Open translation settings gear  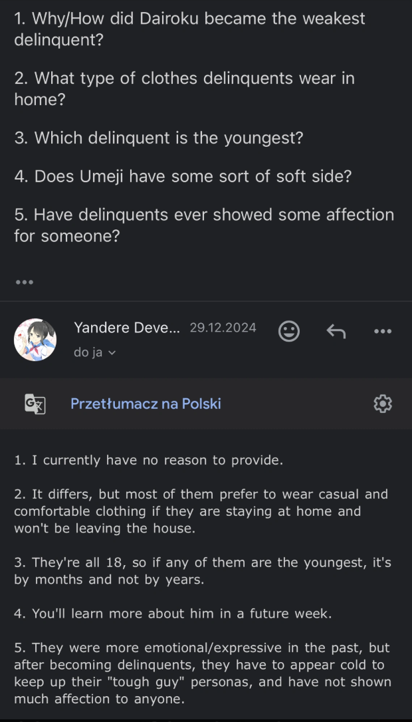(383, 404)
